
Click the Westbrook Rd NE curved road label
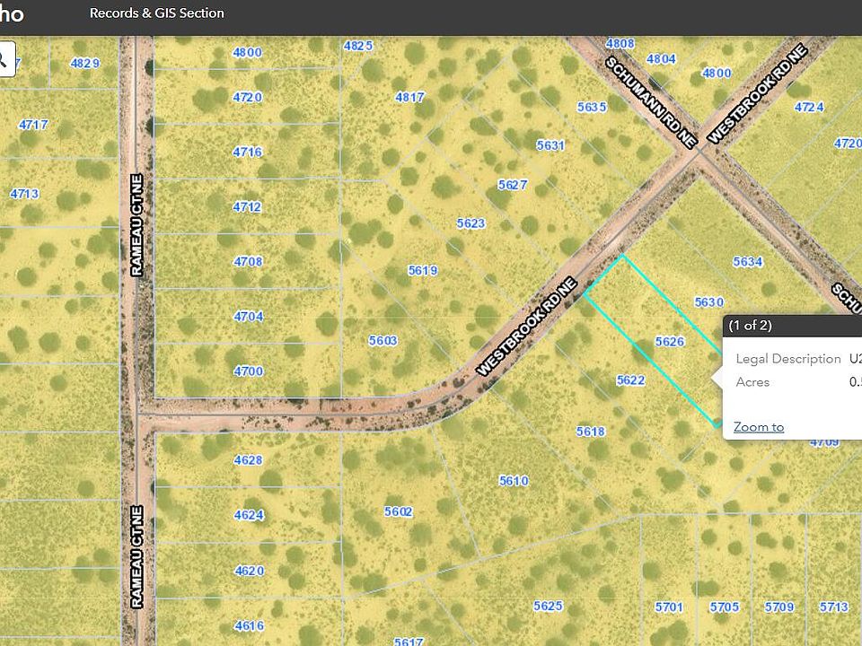pos(527,327)
